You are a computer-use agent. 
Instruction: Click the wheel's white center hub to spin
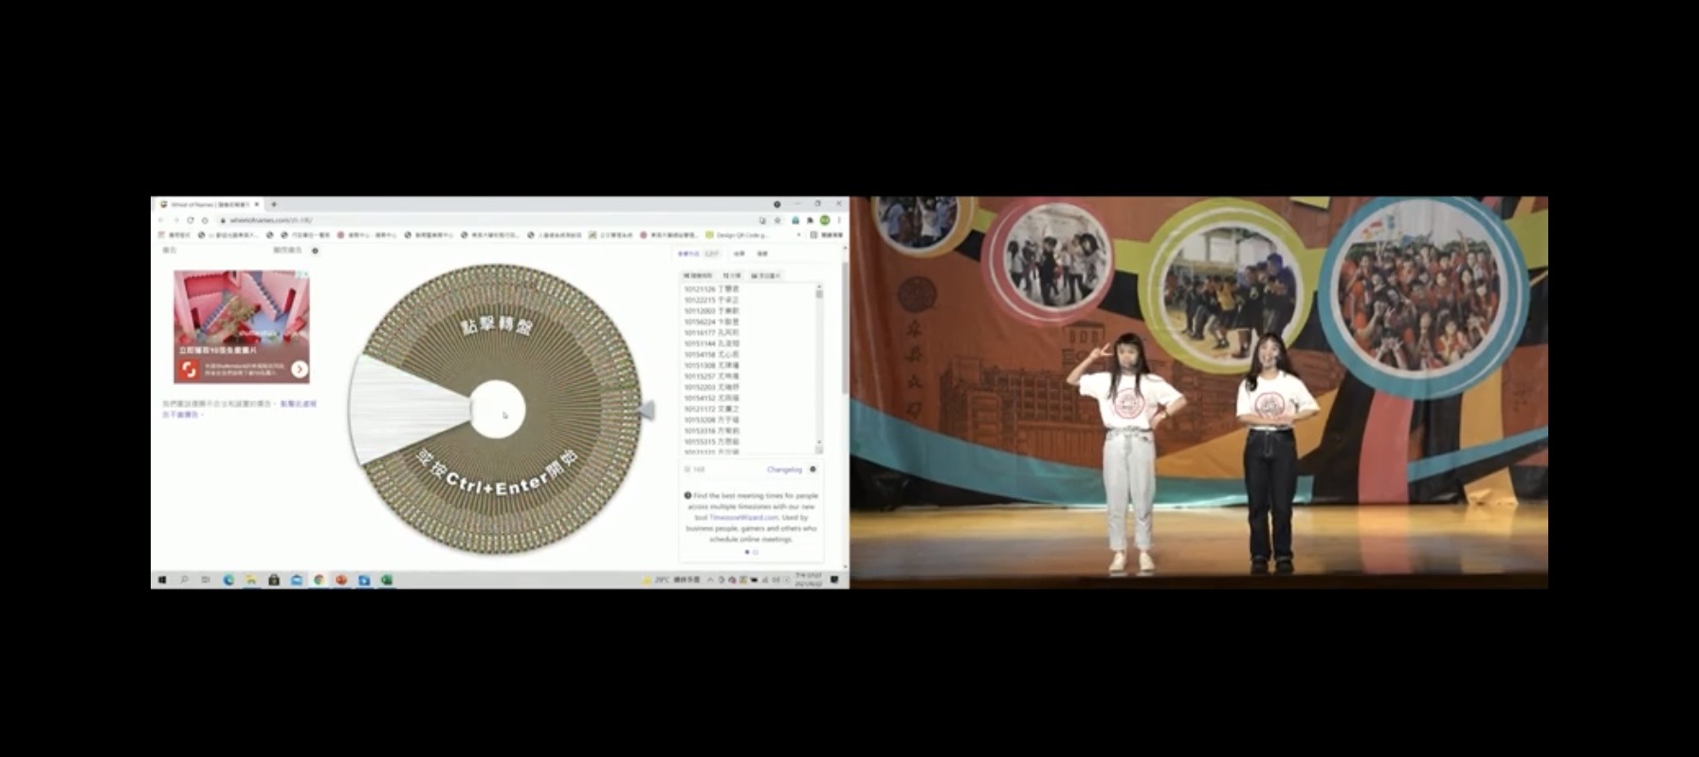[497, 410]
